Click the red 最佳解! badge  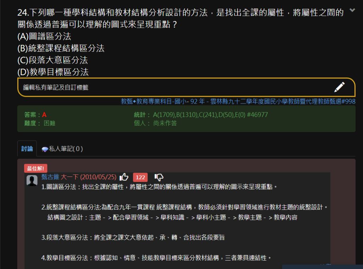(36, 168)
